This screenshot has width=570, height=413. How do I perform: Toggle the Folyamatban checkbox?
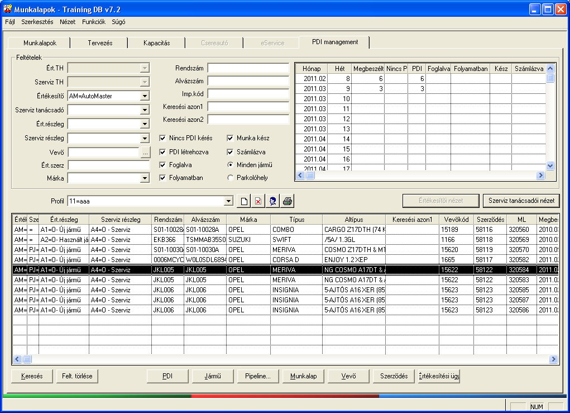pyautogui.click(x=162, y=178)
